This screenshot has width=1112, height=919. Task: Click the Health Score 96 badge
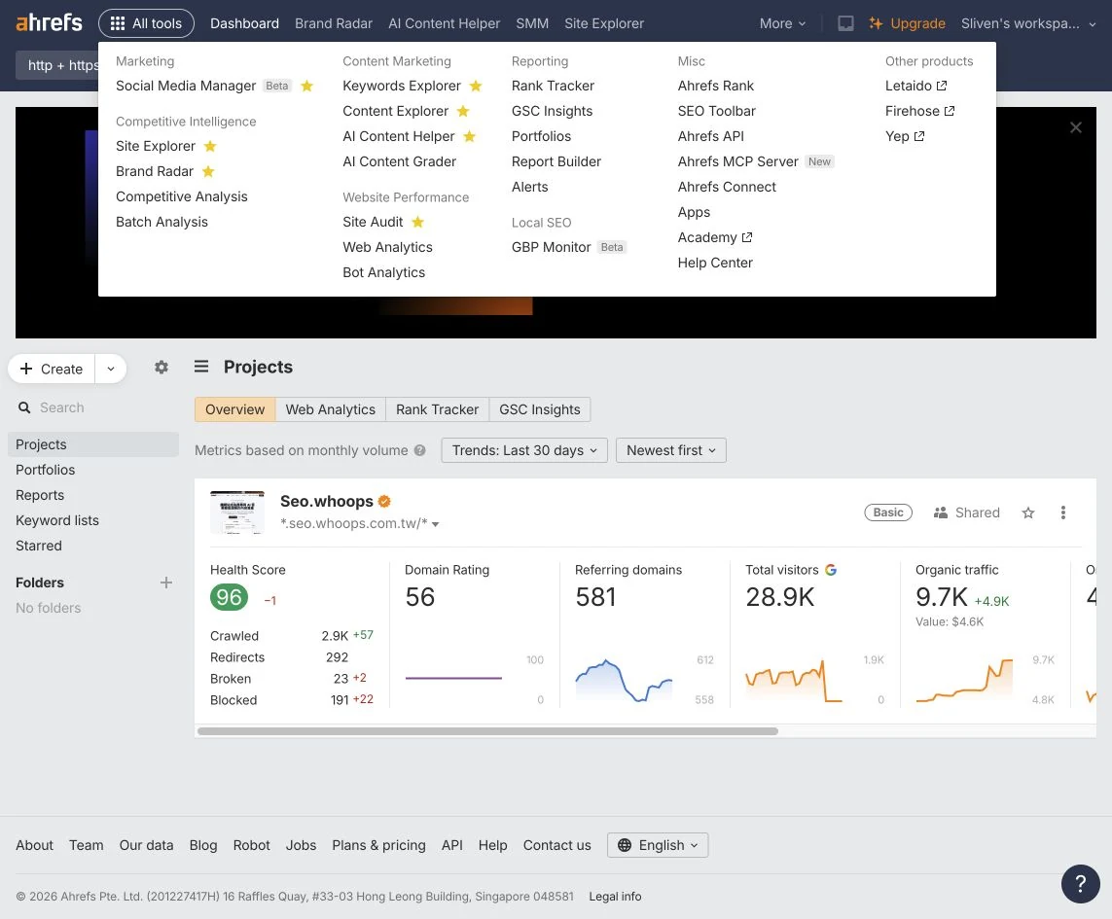[229, 597]
